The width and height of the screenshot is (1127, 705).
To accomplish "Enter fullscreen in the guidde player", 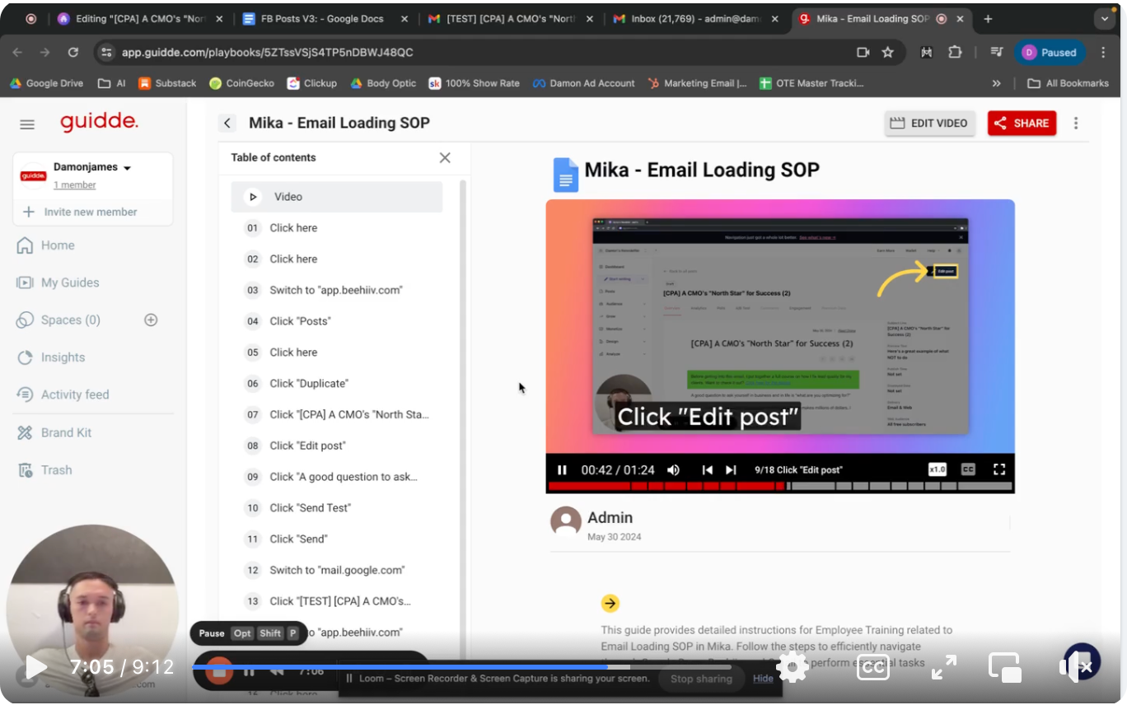I will tap(999, 469).
